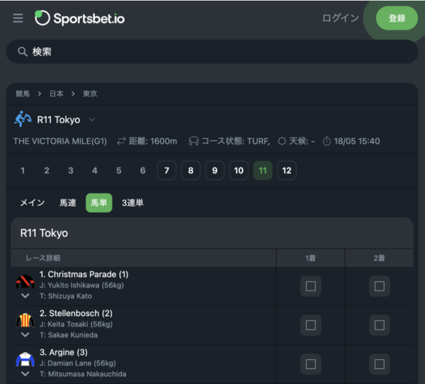Click Stellenbosch striped jockey silk icon
This screenshot has height=384, width=425.
pyautogui.click(x=25, y=320)
